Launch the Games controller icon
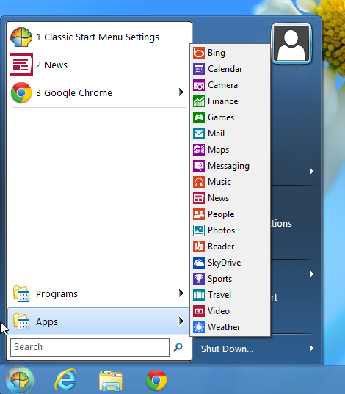The height and width of the screenshot is (394, 345). 199,117
